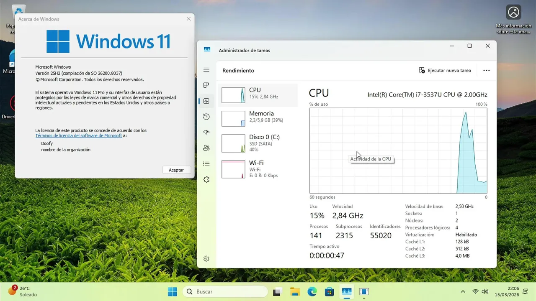Open the Services page icon
The width and height of the screenshot is (536, 301).
tap(206, 179)
